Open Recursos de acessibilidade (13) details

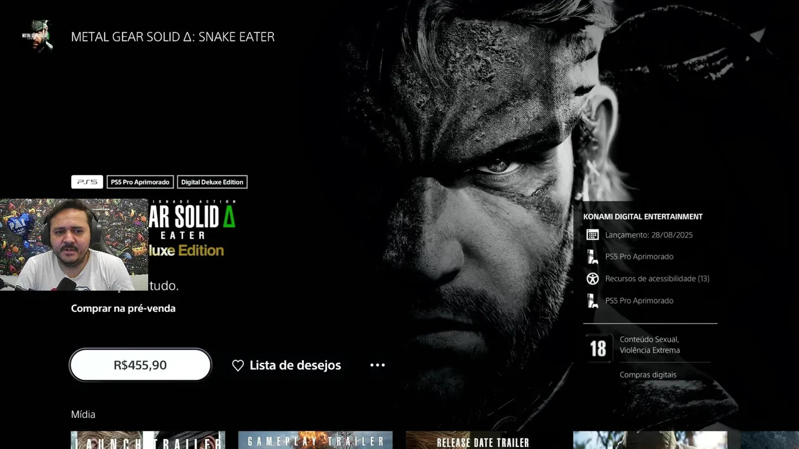pos(657,279)
